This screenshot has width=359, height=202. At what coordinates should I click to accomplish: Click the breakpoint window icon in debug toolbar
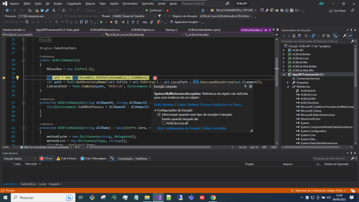[158, 22]
